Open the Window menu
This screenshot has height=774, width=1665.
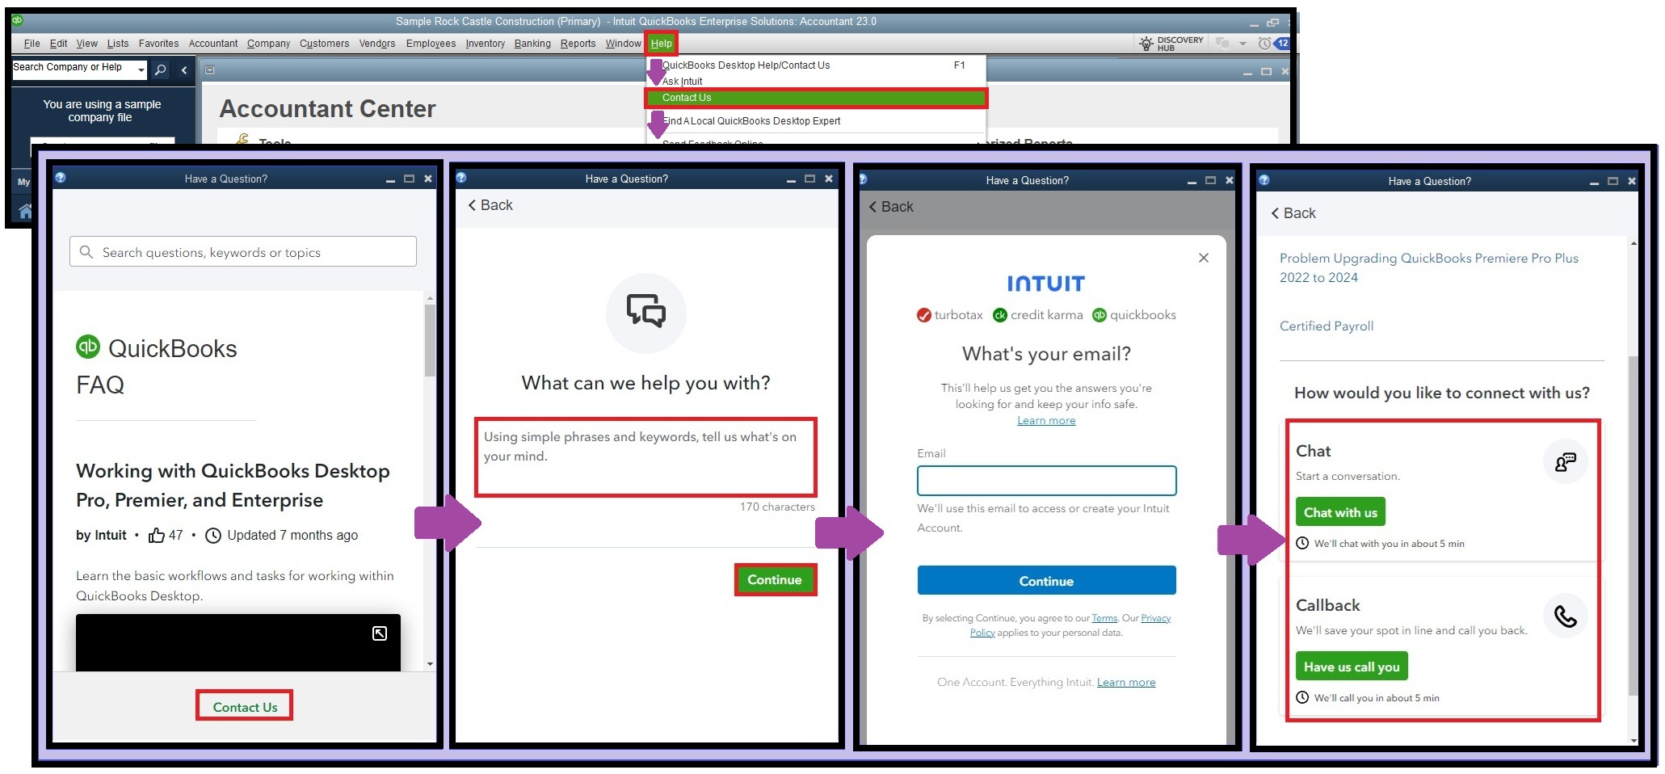pyautogui.click(x=623, y=44)
